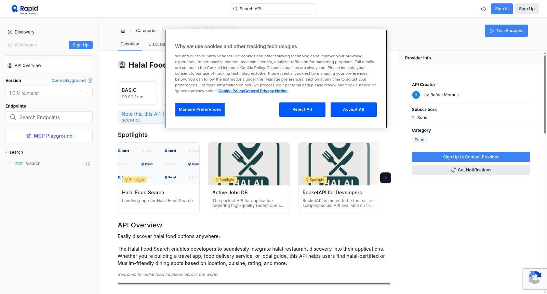Image resolution: width=547 pixels, height=294 pixels.
Task: Click the Sign In button
Action: 502,9
